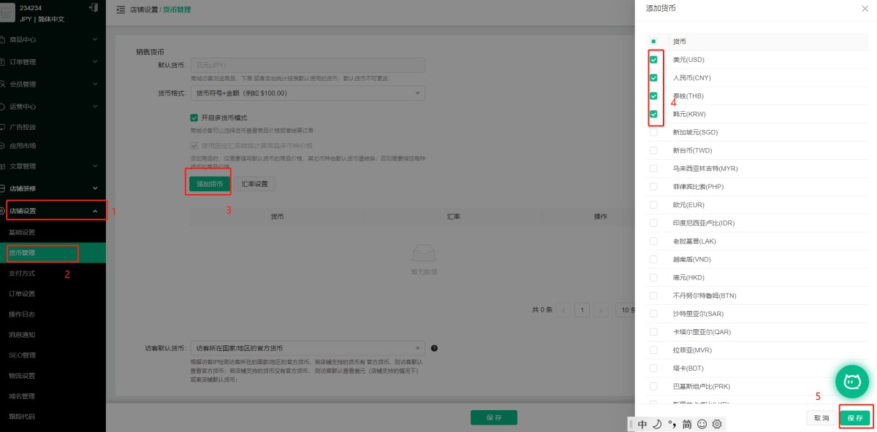The width and height of the screenshot is (877, 432).
Task: Expand the 商品中心 sidebar menu
Action: [x=51, y=39]
